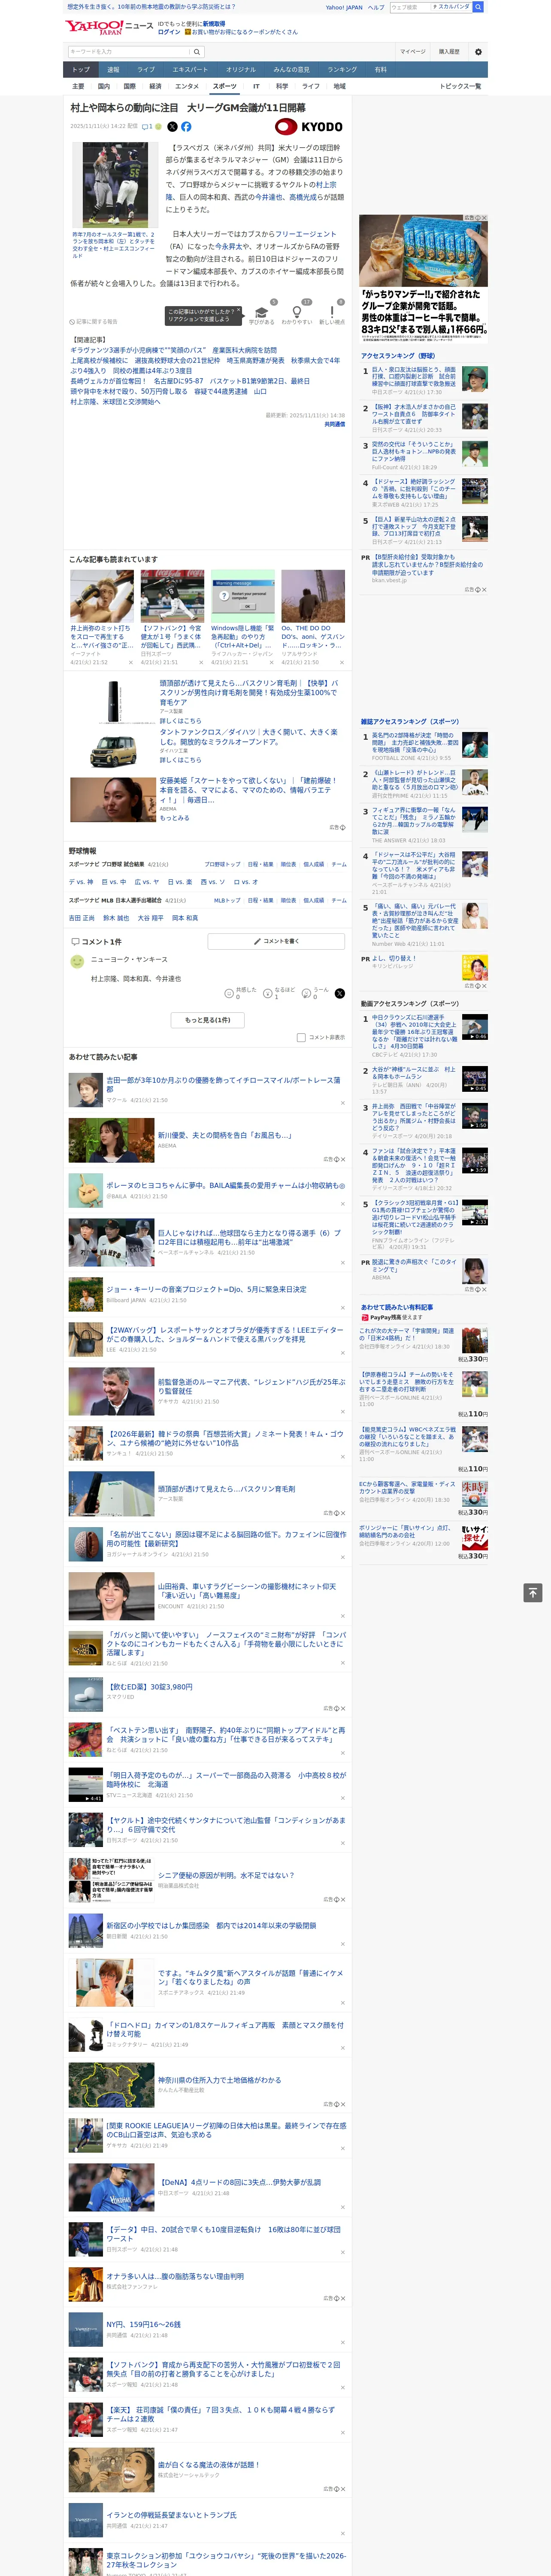Share the comment on X
Viewport: 551px width, 2576px height.
pyautogui.click(x=339, y=993)
